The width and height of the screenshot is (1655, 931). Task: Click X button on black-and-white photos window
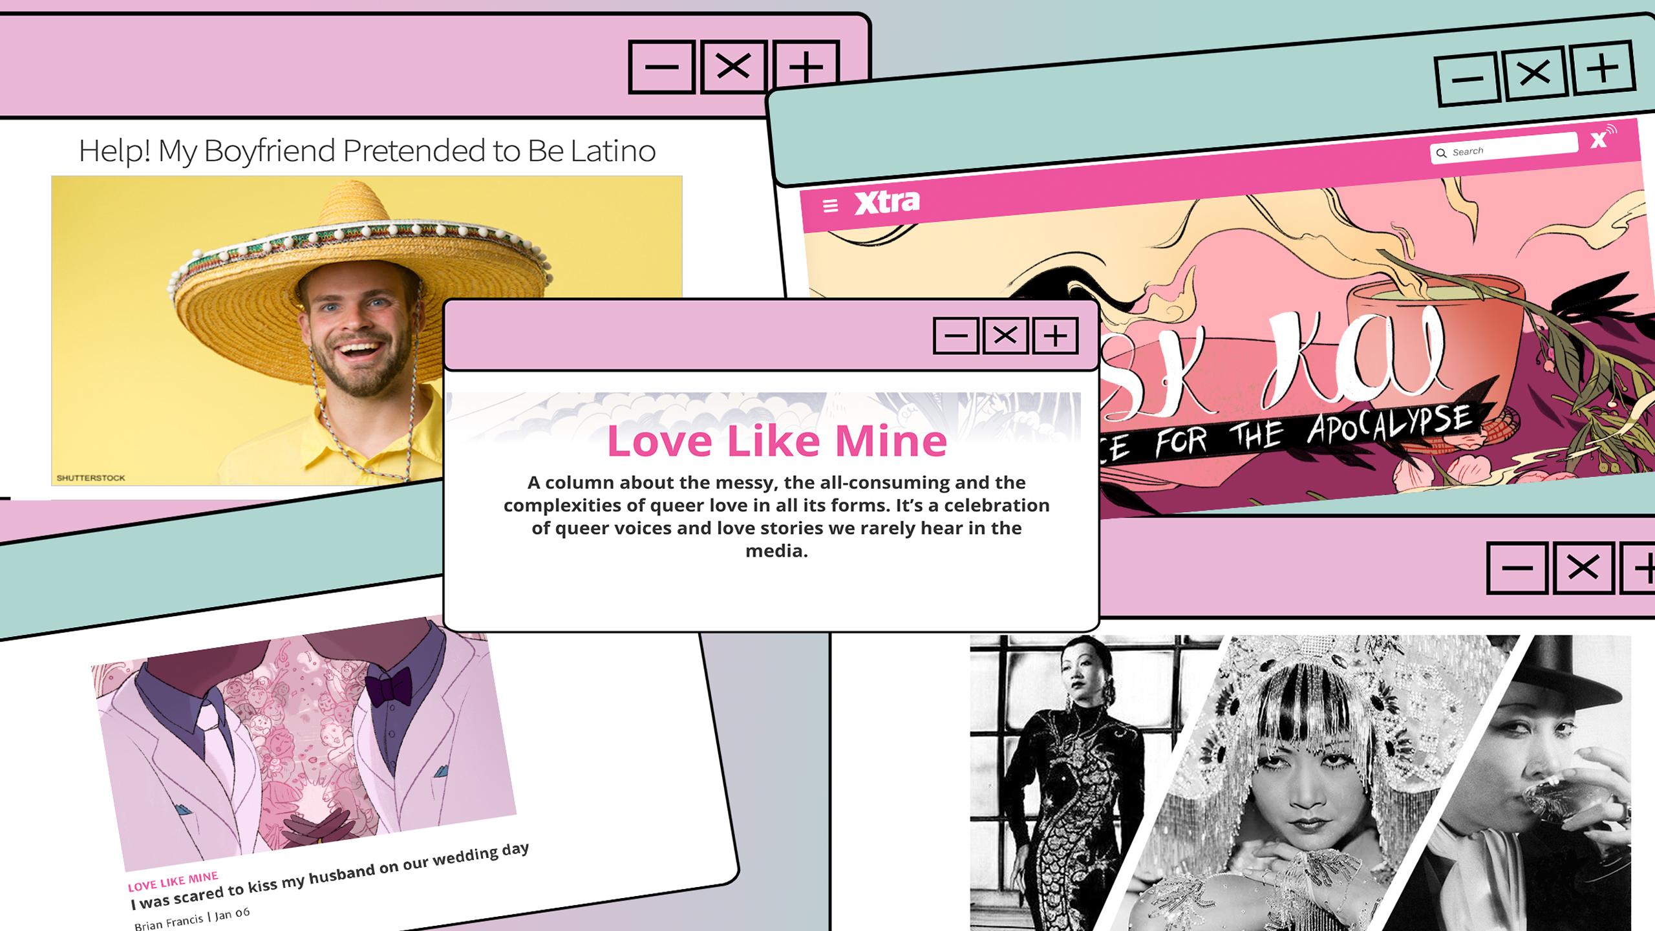[1583, 568]
